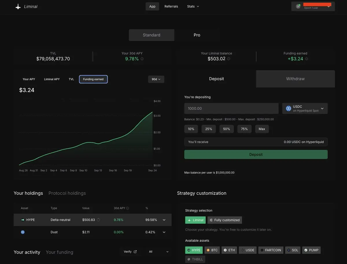The height and width of the screenshot is (264, 347).
Task: Click the $79,058,473.70 TVL value
Action: (x=53, y=59)
